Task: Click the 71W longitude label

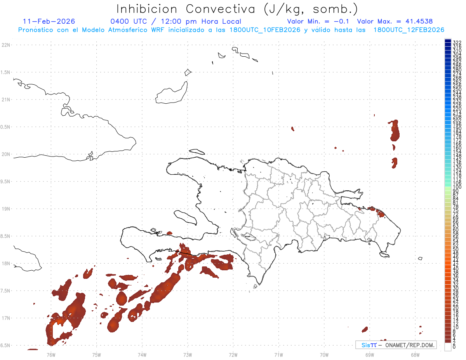Action: pyautogui.click(x=278, y=355)
